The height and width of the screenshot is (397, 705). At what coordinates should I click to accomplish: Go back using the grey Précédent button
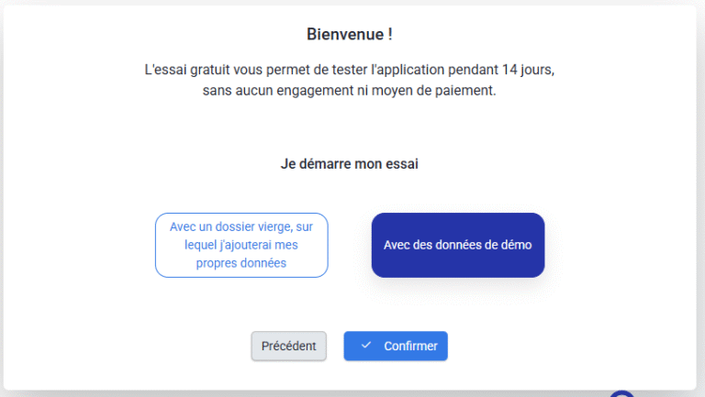288,346
